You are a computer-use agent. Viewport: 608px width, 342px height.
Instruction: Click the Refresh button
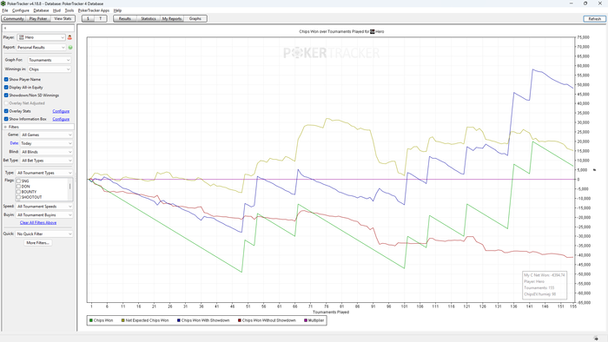(594, 18)
